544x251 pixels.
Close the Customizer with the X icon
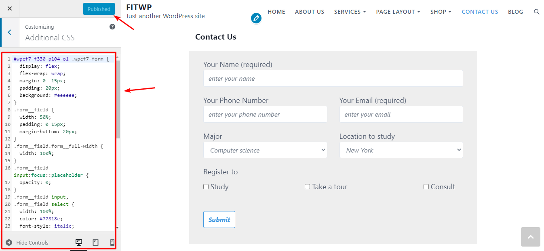10,8
